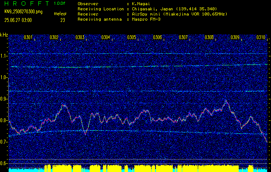Select the version label 1.00f
This screenshot has width=271, height=172.
coord(59,3)
